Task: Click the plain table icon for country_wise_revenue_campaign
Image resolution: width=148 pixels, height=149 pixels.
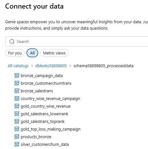Action: [x=17, y=98]
